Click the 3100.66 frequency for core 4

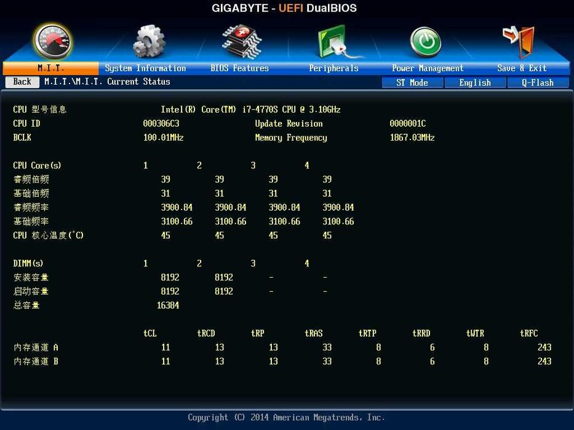338,221
